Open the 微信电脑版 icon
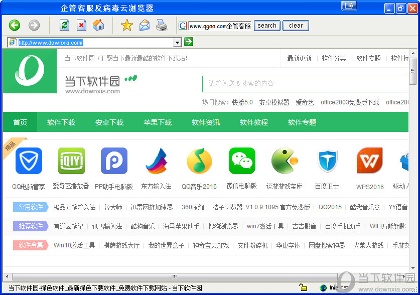The image size is (420, 295). pos(242,161)
